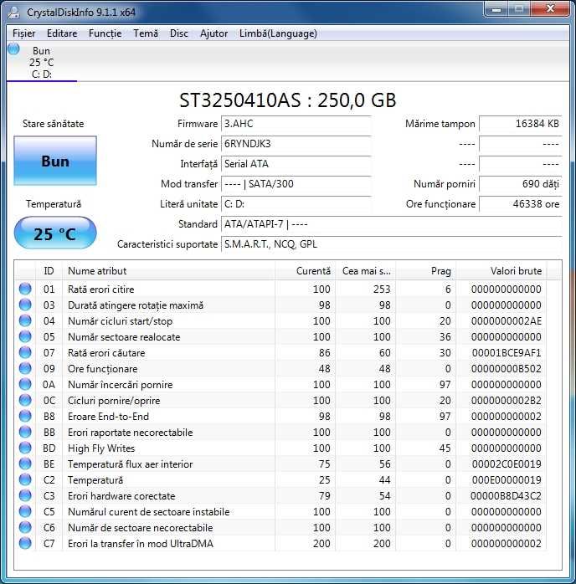The image size is (576, 584).
Task: Close the CrystalDiskInfo window
Action: pos(550,9)
